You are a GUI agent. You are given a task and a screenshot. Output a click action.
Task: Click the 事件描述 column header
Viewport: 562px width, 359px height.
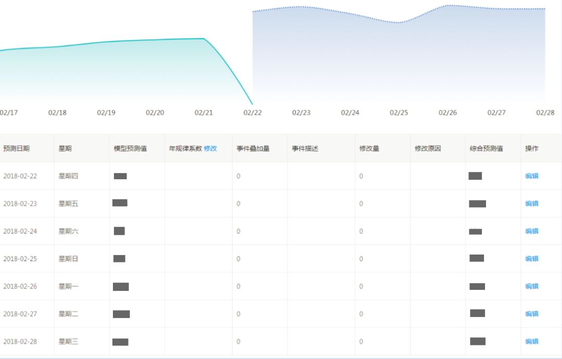click(x=305, y=149)
